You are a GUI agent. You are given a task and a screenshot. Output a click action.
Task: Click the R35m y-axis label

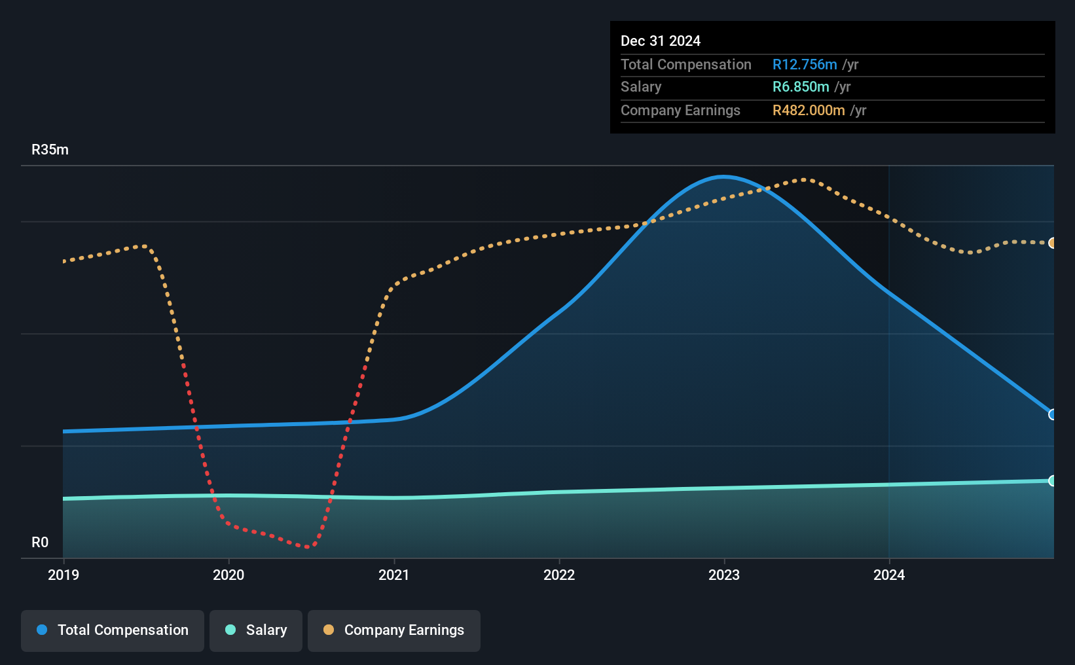50,149
